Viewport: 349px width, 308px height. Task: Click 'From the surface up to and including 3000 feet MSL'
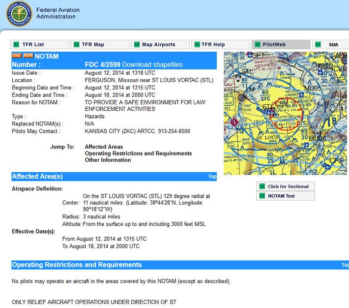(144, 224)
